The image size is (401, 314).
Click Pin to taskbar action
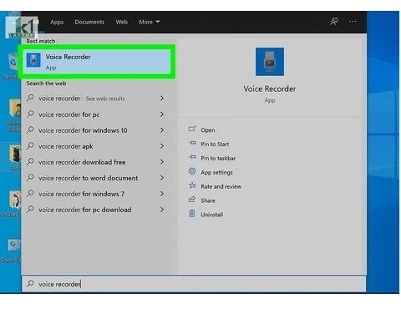coord(218,158)
